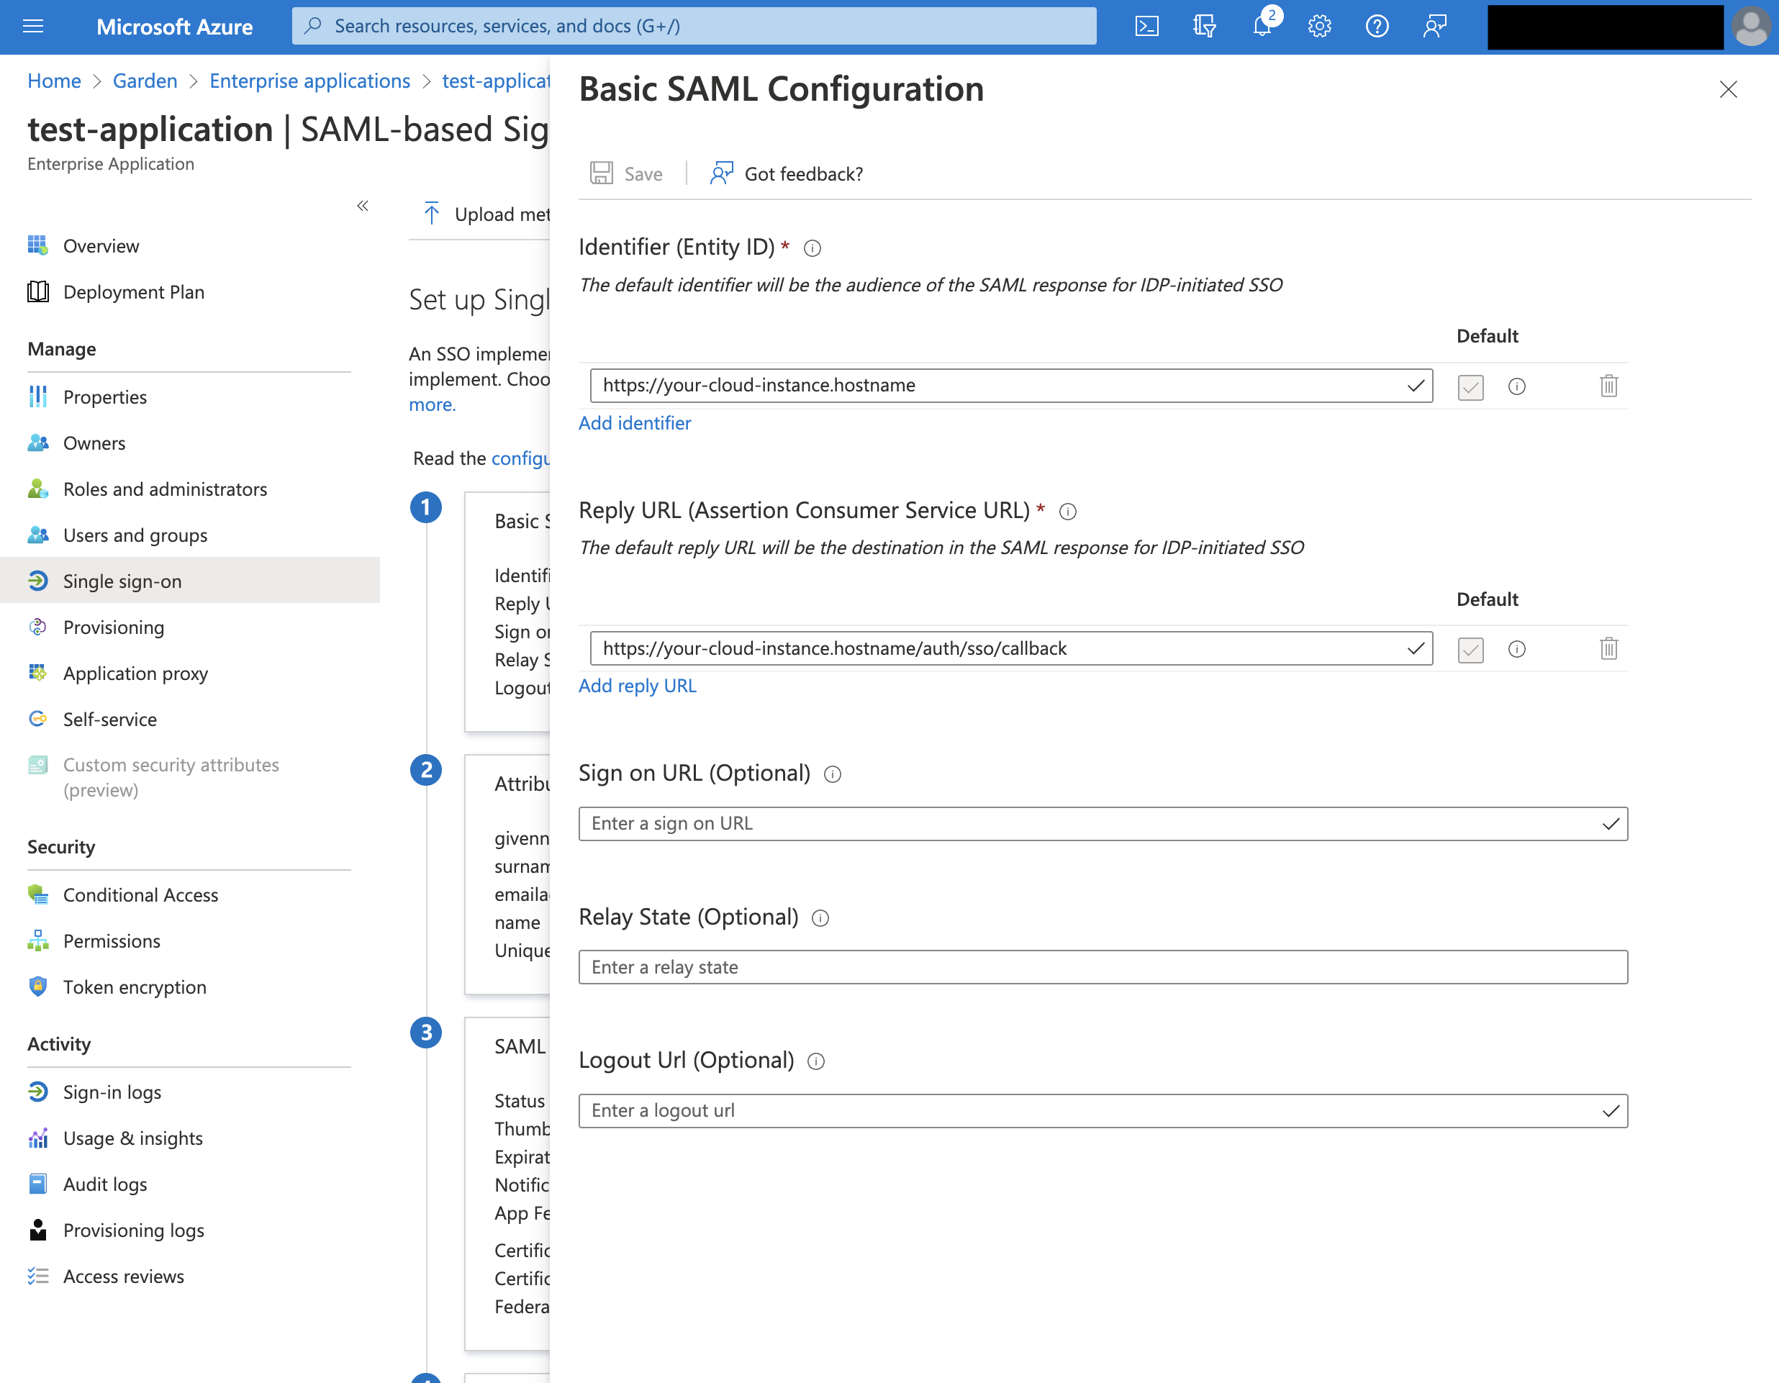Open directories and subscriptions filter icon

pyautogui.click(x=1204, y=26)
